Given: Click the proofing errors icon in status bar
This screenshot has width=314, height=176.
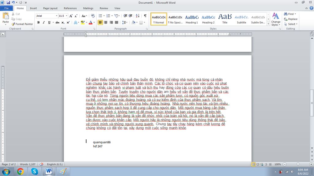Looking at the screenshot, I should click(41, 164).
